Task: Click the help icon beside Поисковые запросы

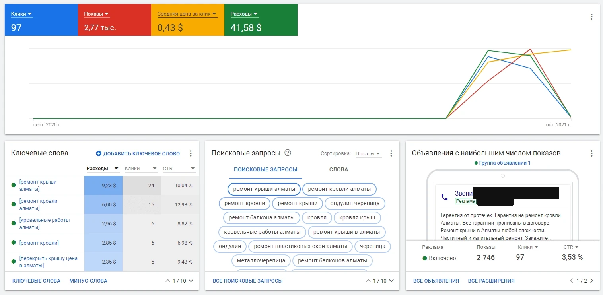Action: click(288, 153)
